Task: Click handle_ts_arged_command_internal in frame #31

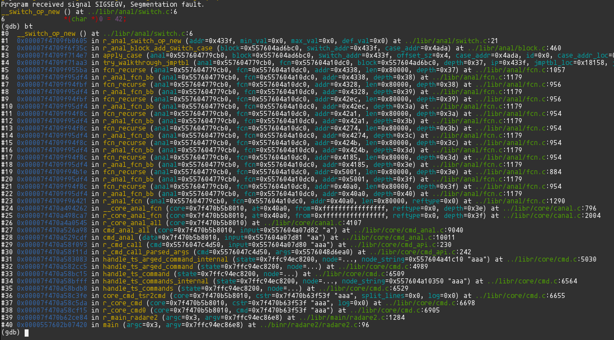Action: coord(166,259)
